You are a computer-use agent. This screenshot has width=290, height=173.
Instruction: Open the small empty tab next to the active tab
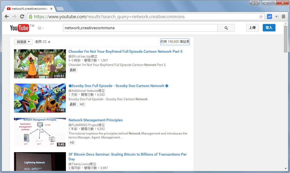pos(60,8)
